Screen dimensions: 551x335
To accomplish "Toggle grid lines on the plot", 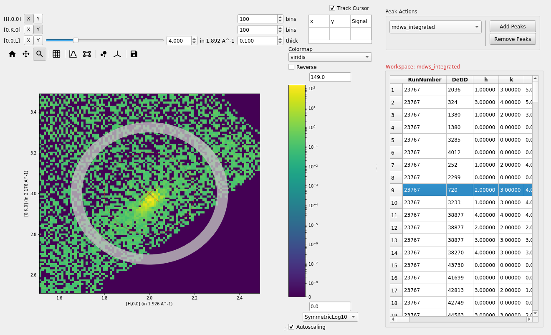I will pyautogui.click(x=56, y=54).
